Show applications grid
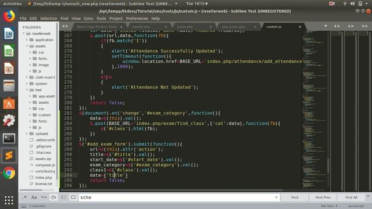The height and width of the screenshot is (209, 372). coord(9,200)
